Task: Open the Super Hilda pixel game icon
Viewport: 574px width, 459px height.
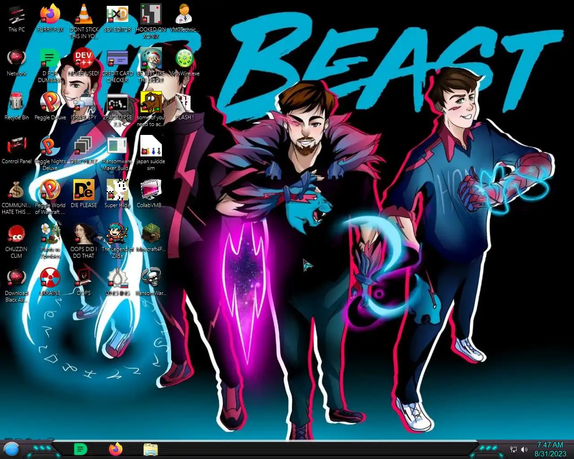Action: pos(117,195)
